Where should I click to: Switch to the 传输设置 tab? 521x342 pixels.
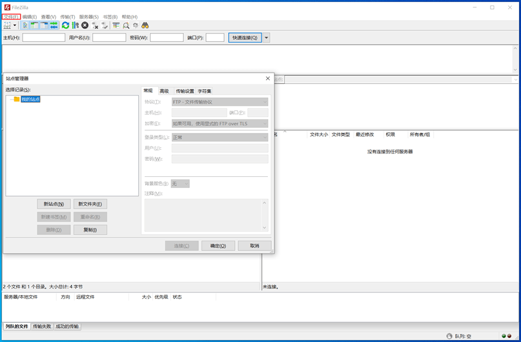tap(185, 91)
